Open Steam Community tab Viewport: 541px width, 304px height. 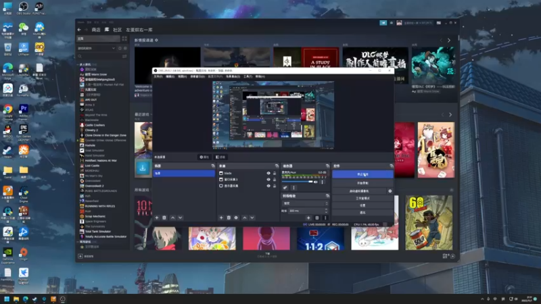point(117,30)
